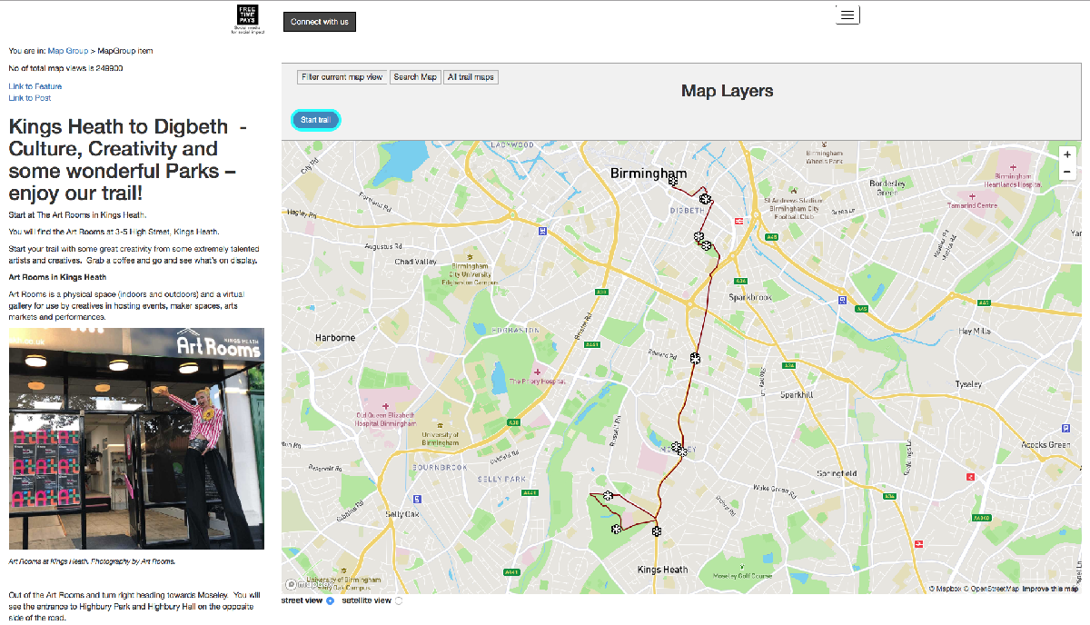Select the street view radio button
Image resolution: width=1090 pixels, height=625 pixels.
pos(330,600)
